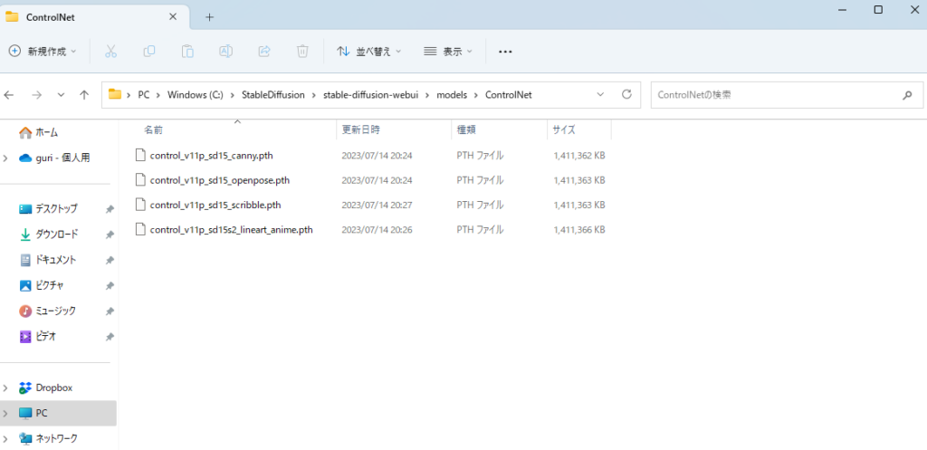The height and width of the screenshot is (450, 927).
Task: Click the Share icon in toolbar
Action: click(265, 52)
